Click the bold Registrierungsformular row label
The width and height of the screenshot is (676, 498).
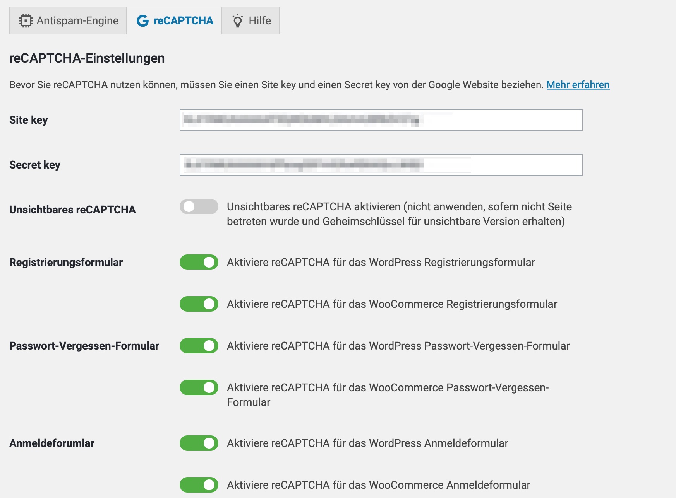(x=66, y=262)
